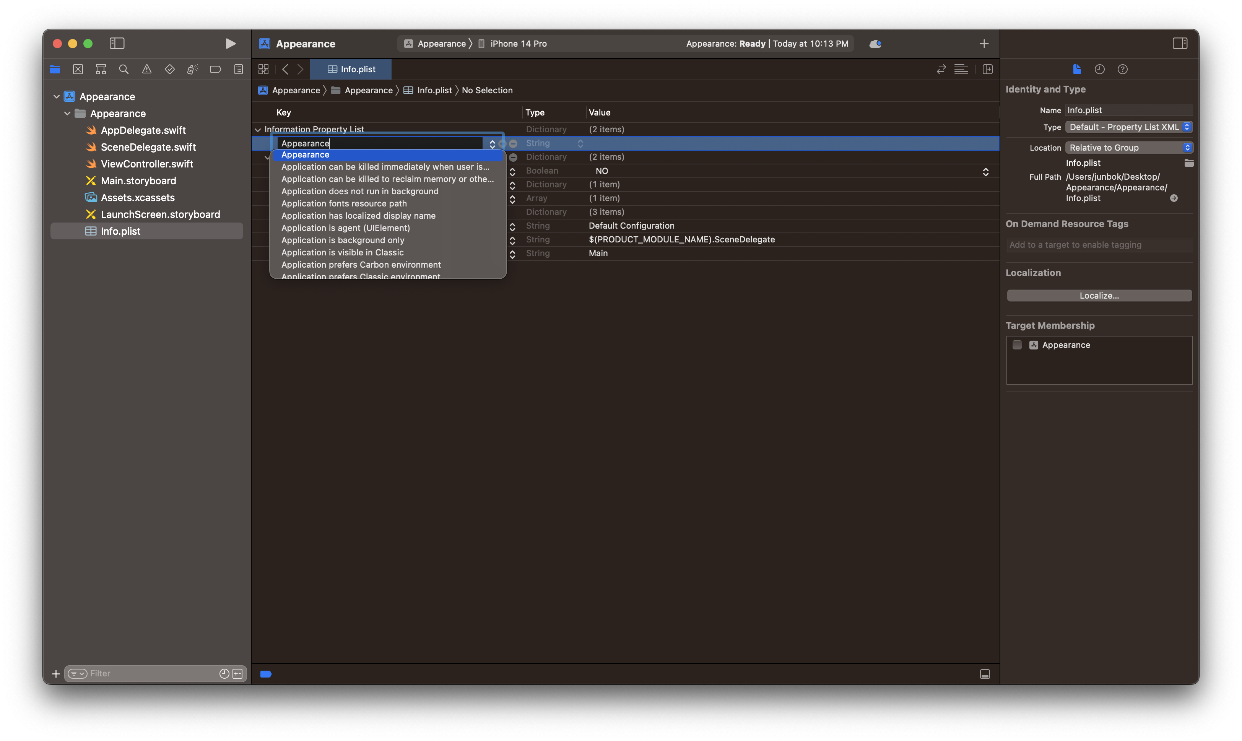Select the Info.plist editor tab
Viewport: 1242px width, 741px height.
351,70
